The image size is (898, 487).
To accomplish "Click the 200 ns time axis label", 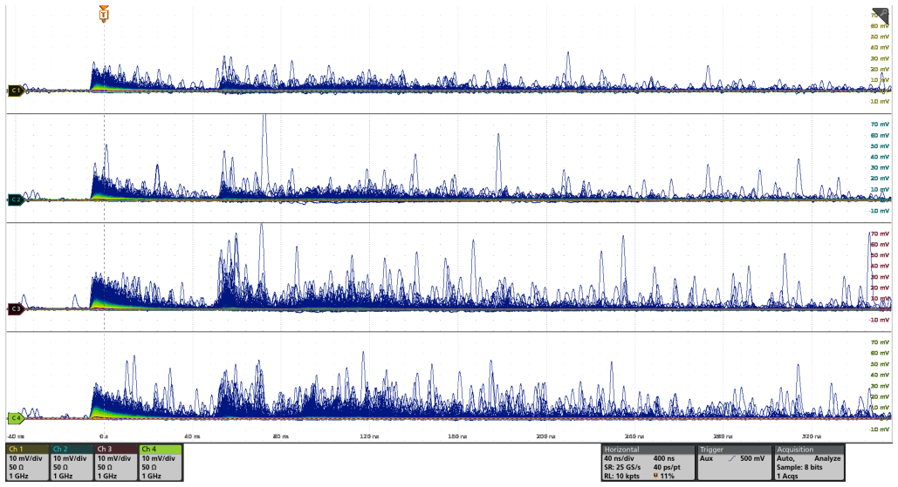I will pyautogui.click(x=545, y=436).
